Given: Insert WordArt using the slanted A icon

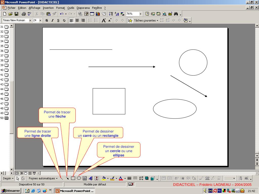Looking at the screenshot, I should point(91,178).
